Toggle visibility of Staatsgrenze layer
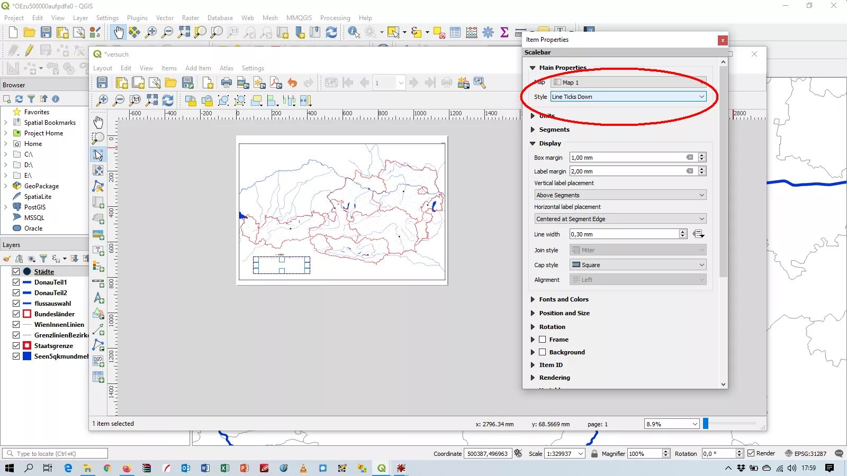Viewport: 847px width, 476px height. pos(16,345)
